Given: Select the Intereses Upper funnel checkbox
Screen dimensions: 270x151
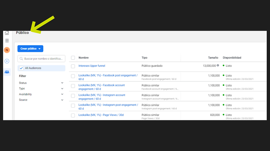Looking at the screenshot, I should click(73, 66).
